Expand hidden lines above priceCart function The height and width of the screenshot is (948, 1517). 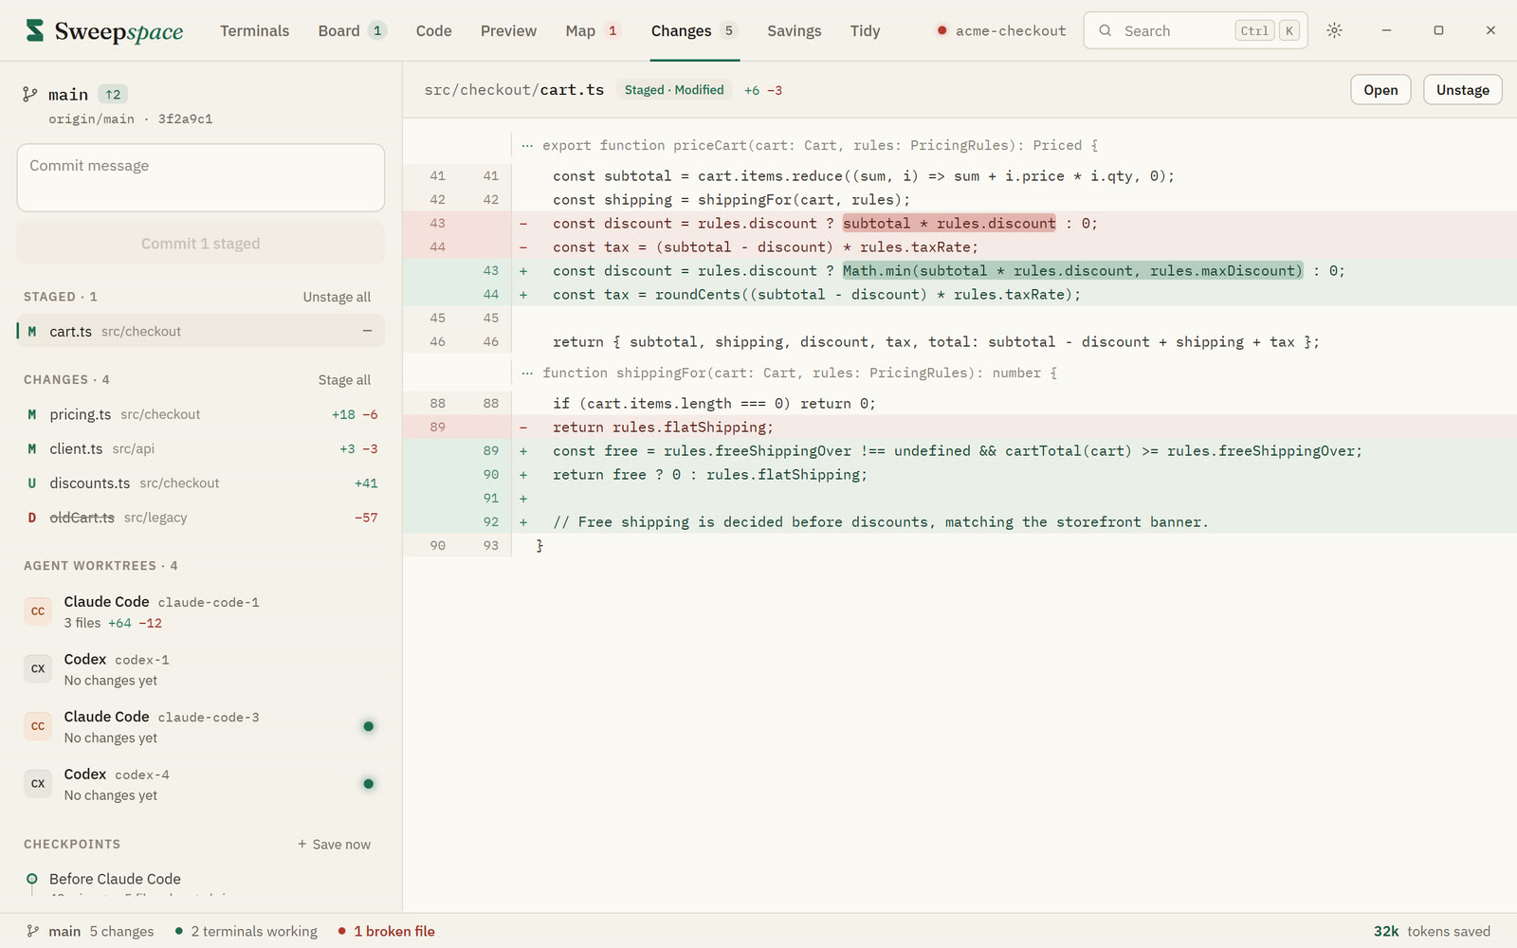527,145
